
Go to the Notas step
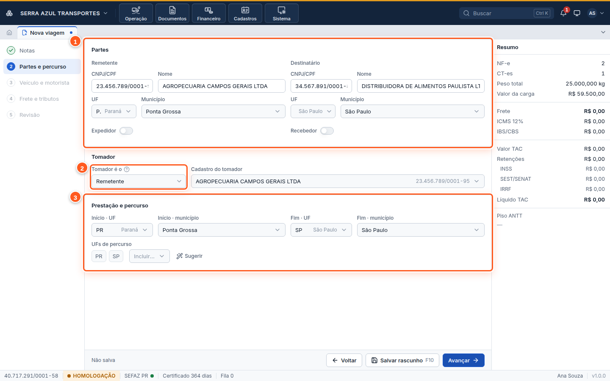coord(42,50)
